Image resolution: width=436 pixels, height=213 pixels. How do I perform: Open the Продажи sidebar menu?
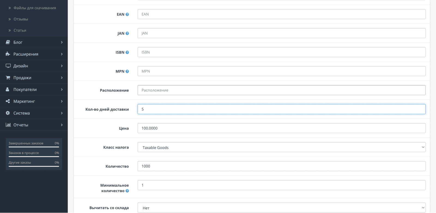click(x=34, y=78)
